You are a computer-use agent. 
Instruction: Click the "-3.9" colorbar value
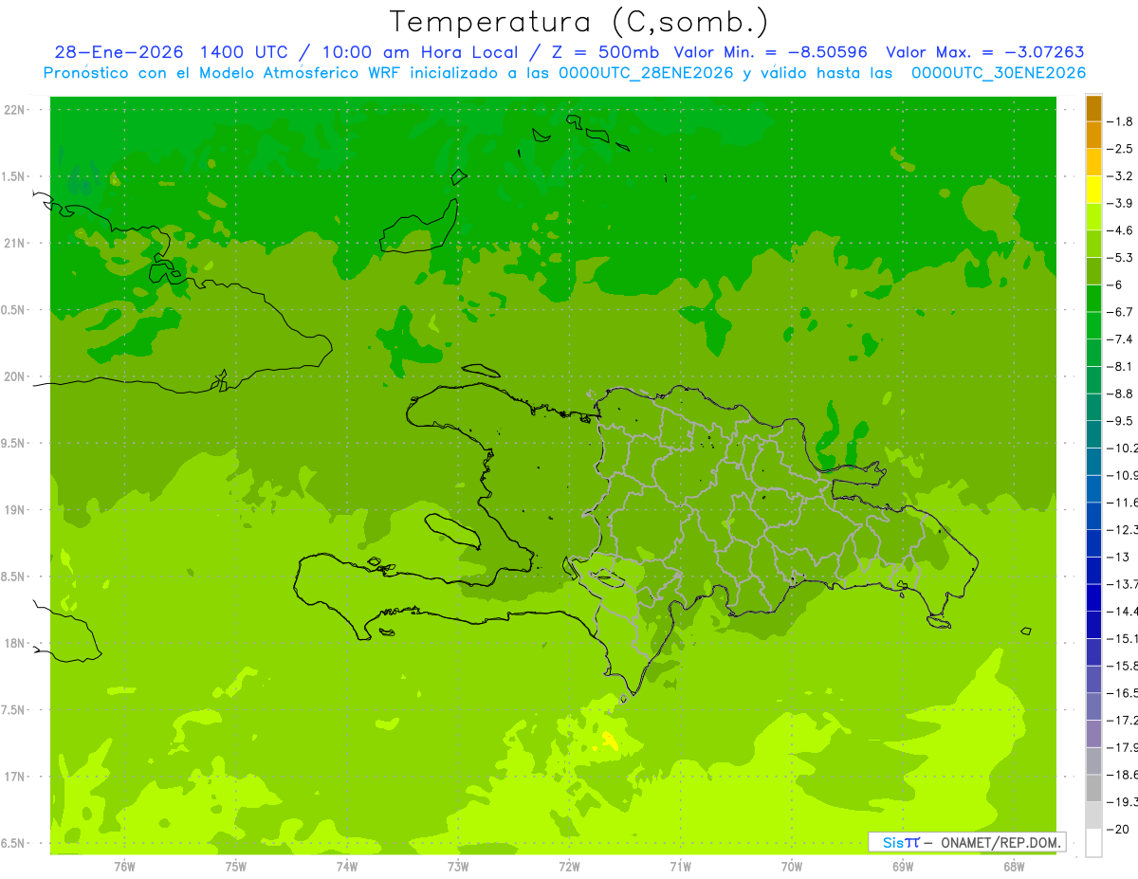pos(1121,203)
